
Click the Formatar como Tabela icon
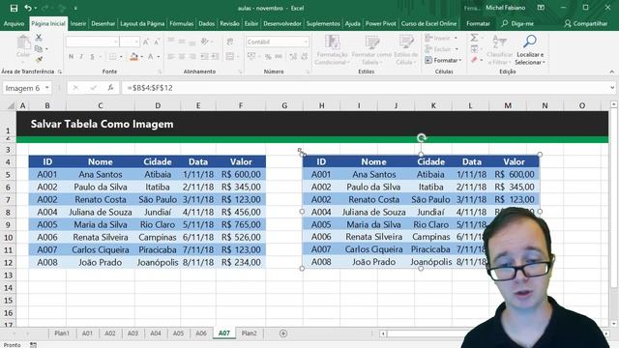[x=371, y=43]
